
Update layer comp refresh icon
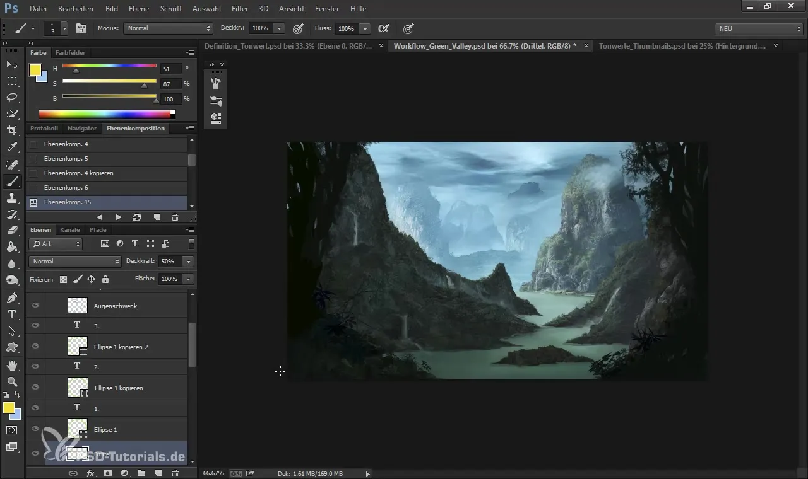point(137,217)
